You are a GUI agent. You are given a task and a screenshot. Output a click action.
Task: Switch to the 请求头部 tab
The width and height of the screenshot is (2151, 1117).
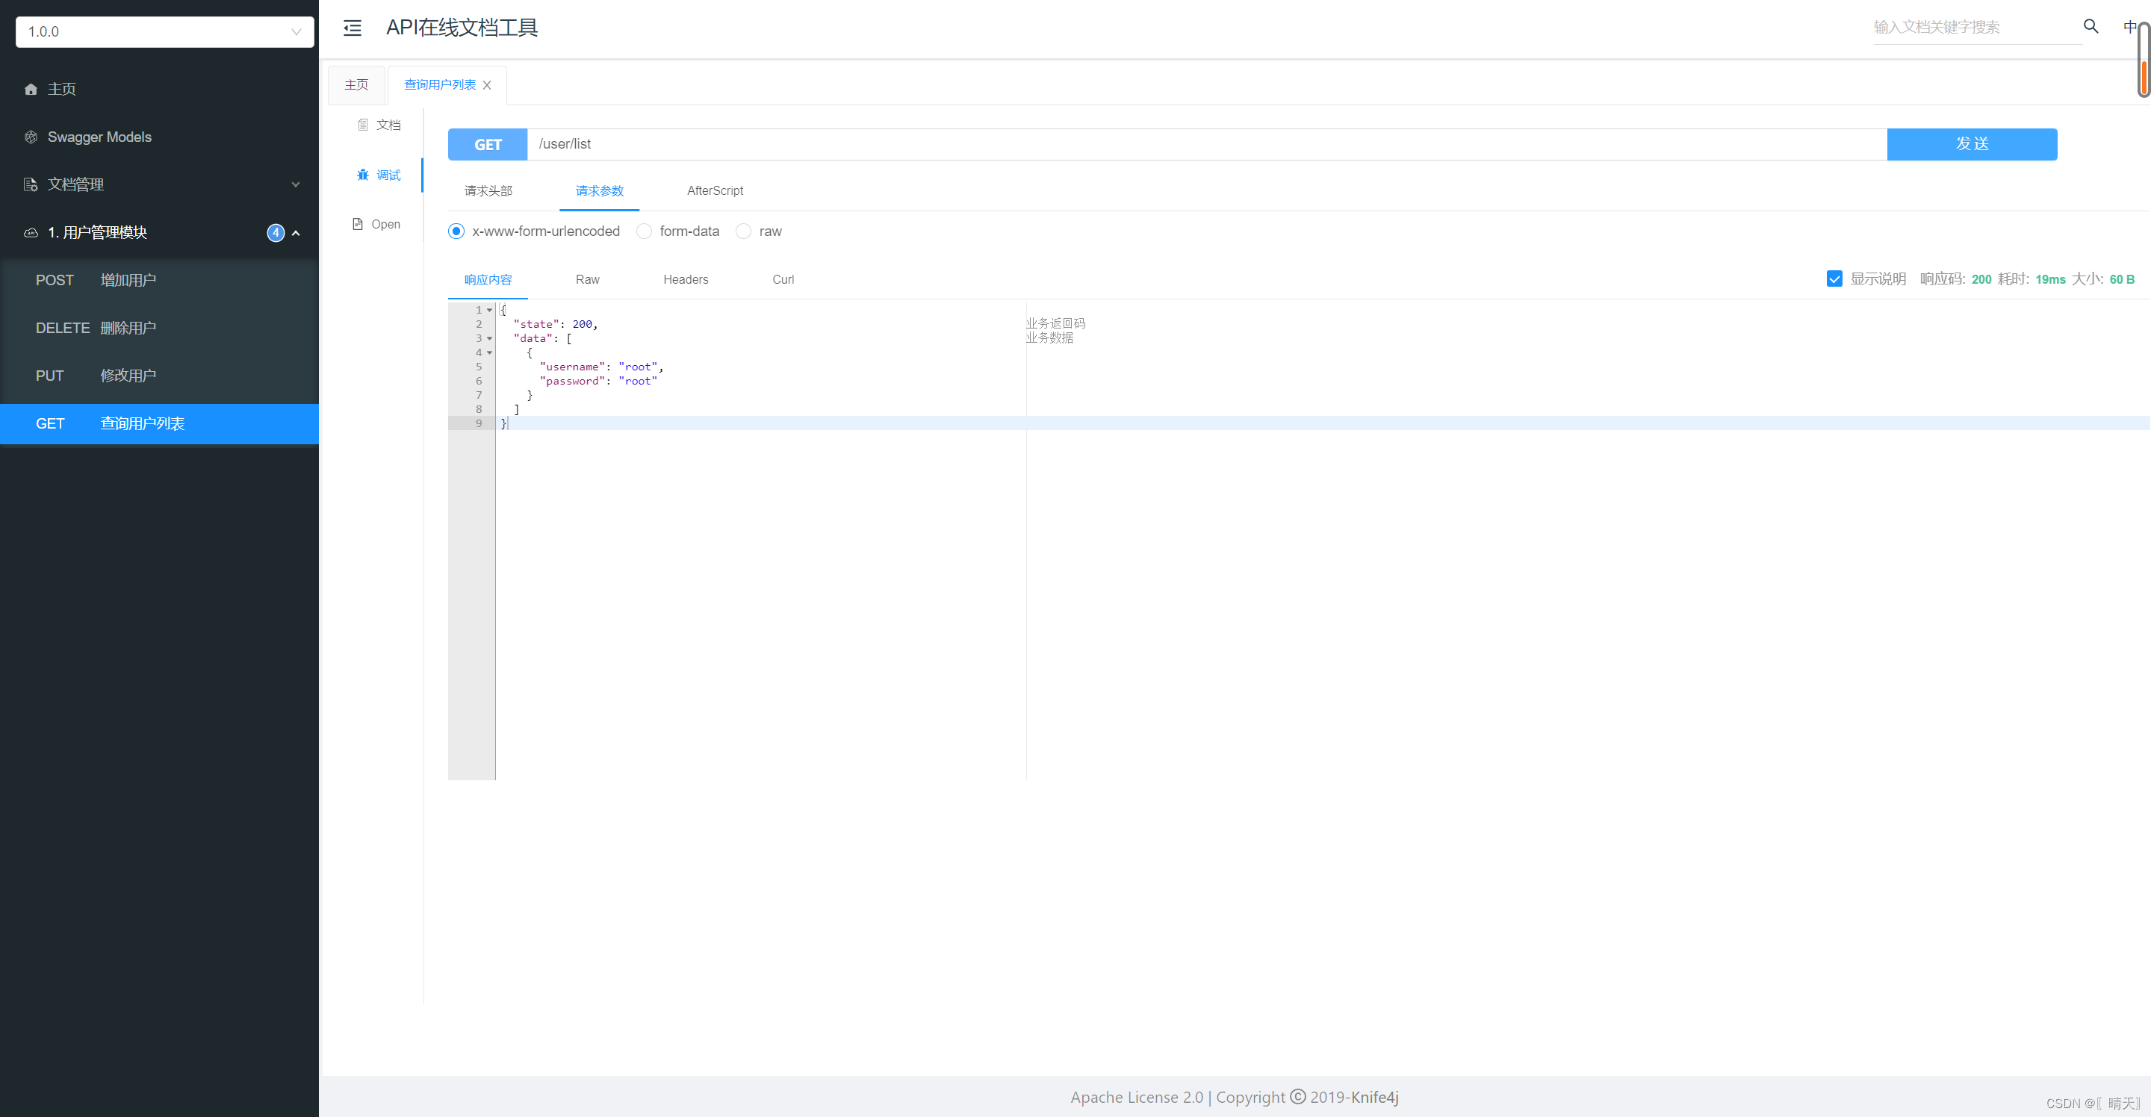(x=488, y=191)
